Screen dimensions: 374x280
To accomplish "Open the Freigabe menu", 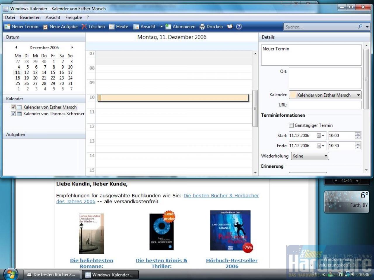I will click(74, 17).
